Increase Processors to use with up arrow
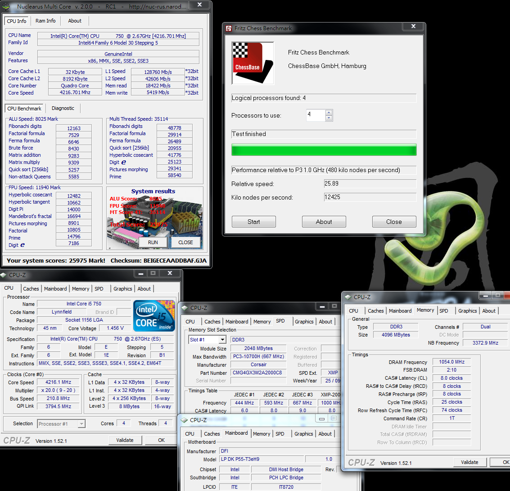 coord(329,113)
